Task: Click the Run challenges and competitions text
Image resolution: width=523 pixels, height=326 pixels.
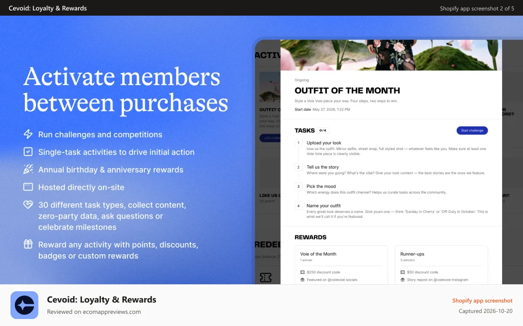Action: point(100,134)
